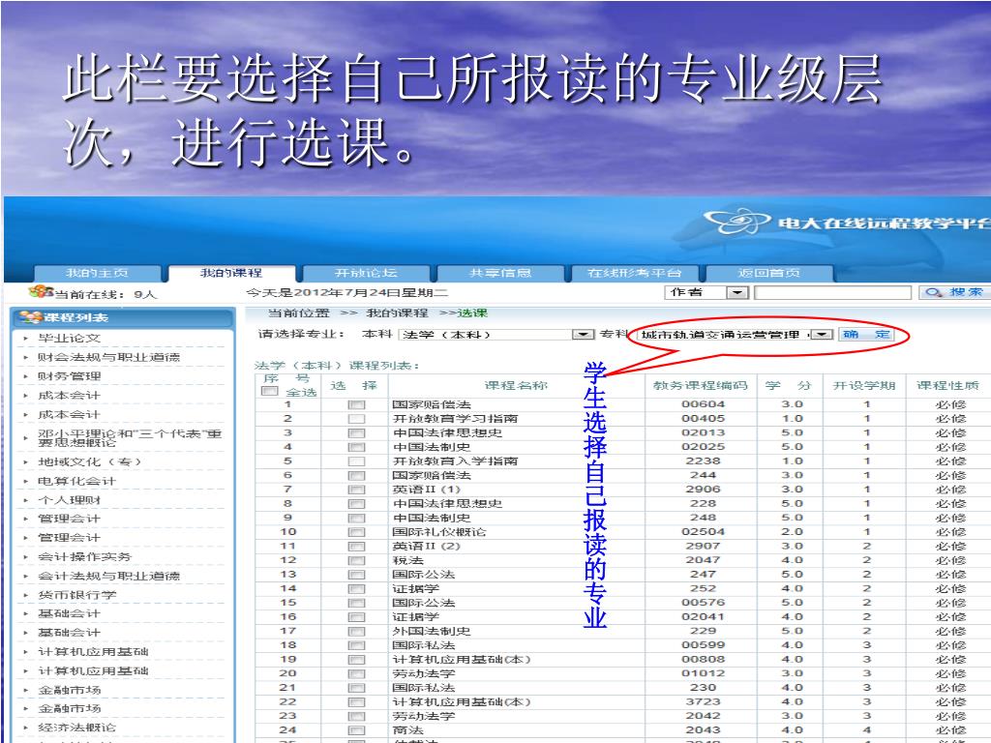This screenshot has height=743, width=991.
Task: Click arrow bullet beside 个人理财
Action: tap(25, 500)
